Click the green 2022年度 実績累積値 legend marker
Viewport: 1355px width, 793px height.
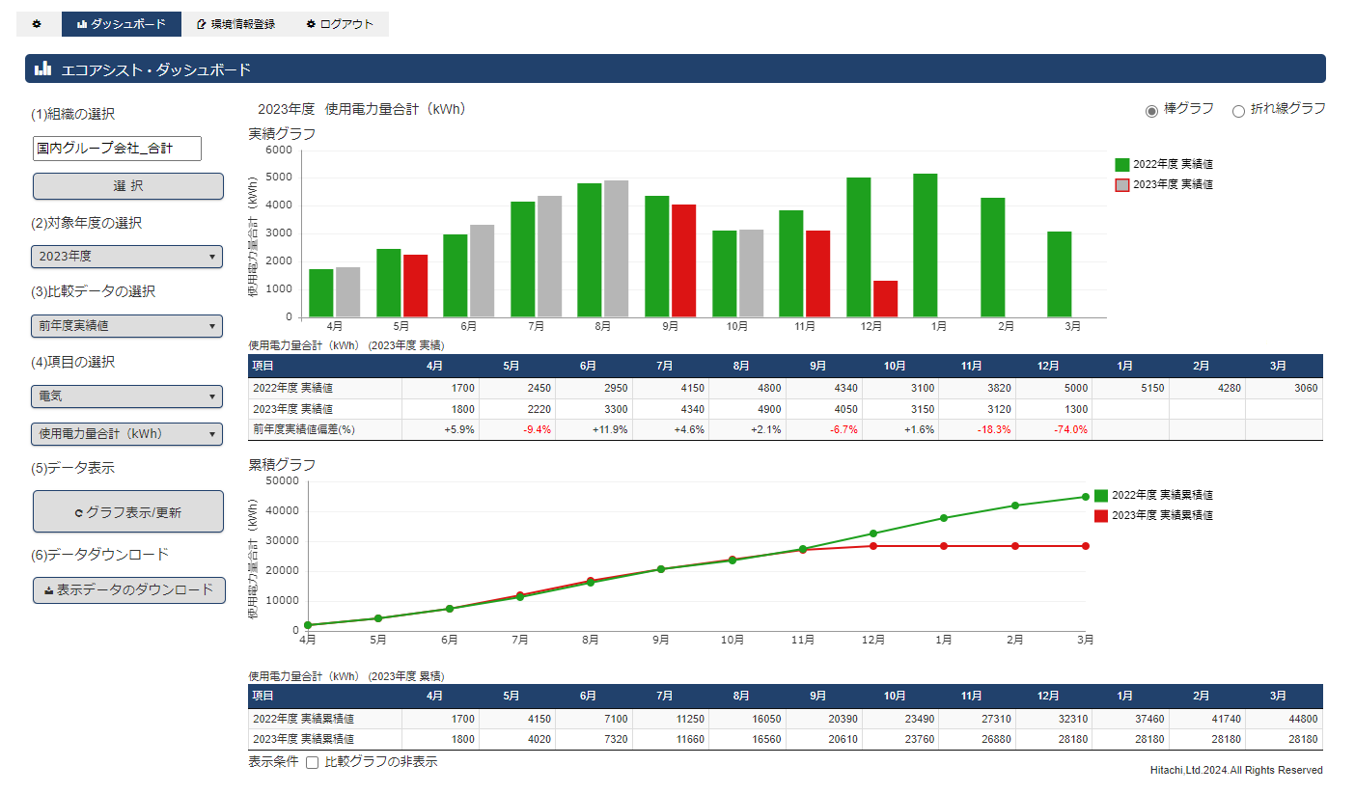pos(1101,495)
